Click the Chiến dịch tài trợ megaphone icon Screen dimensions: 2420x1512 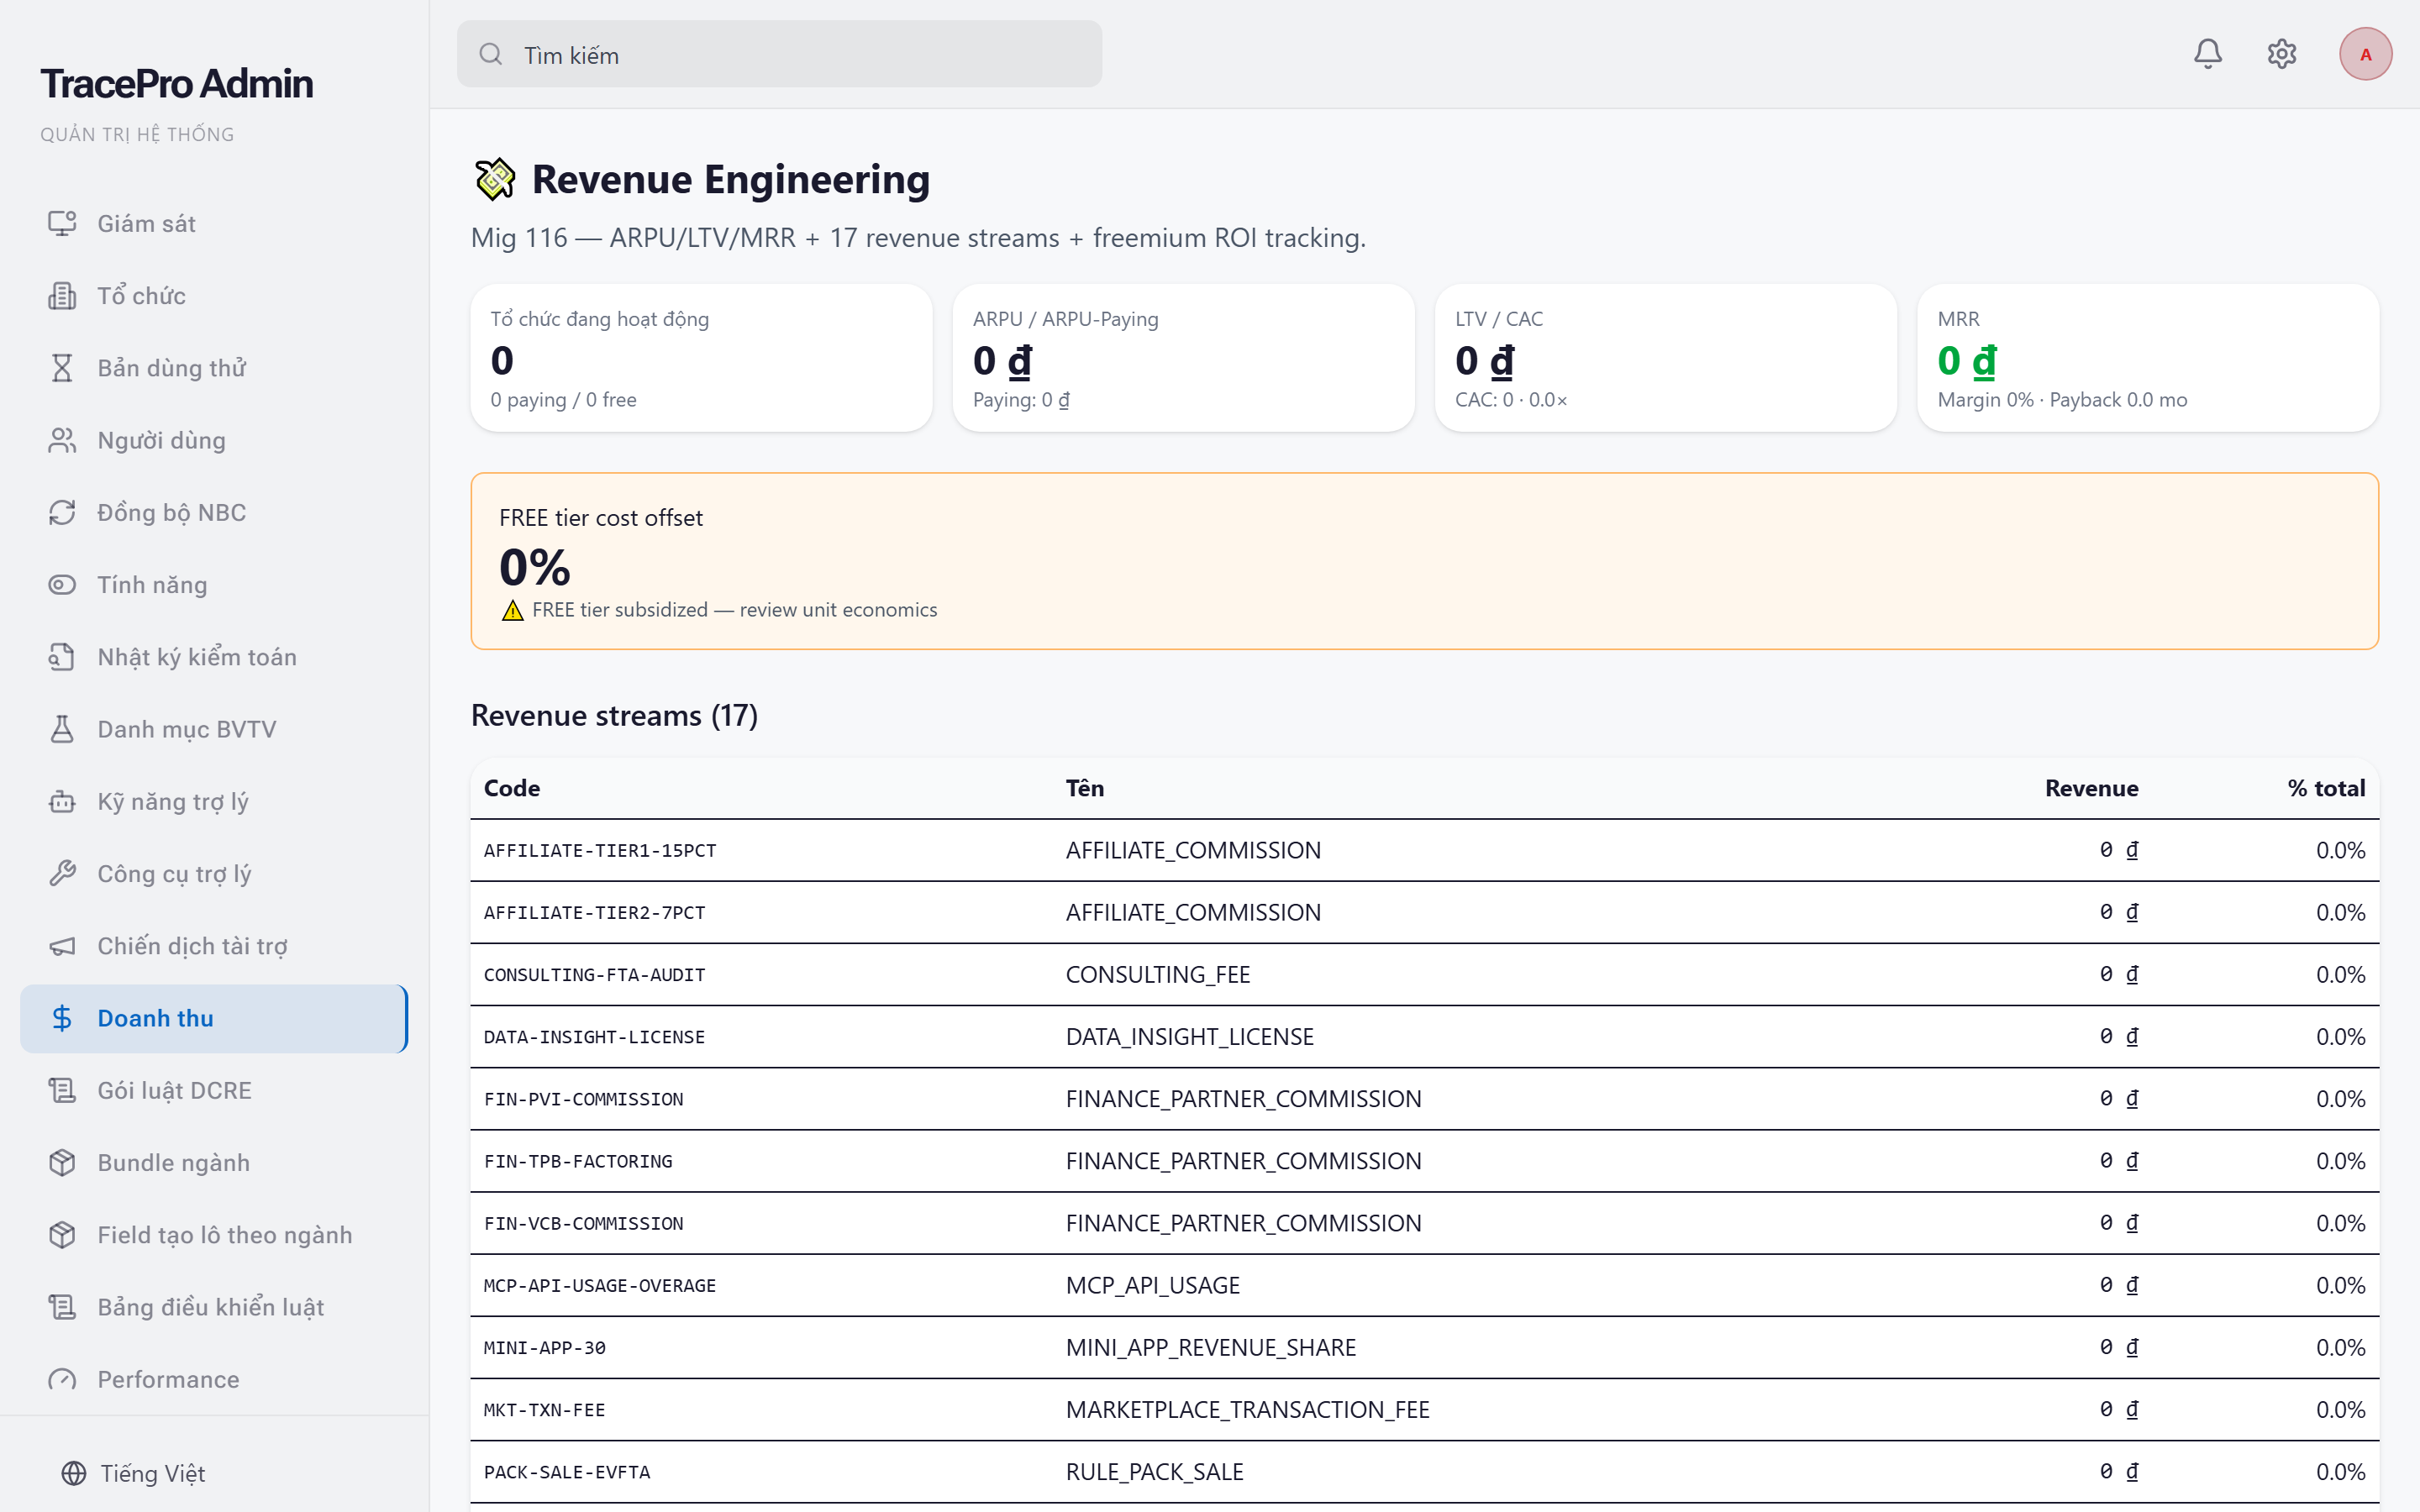click(62, 946)
